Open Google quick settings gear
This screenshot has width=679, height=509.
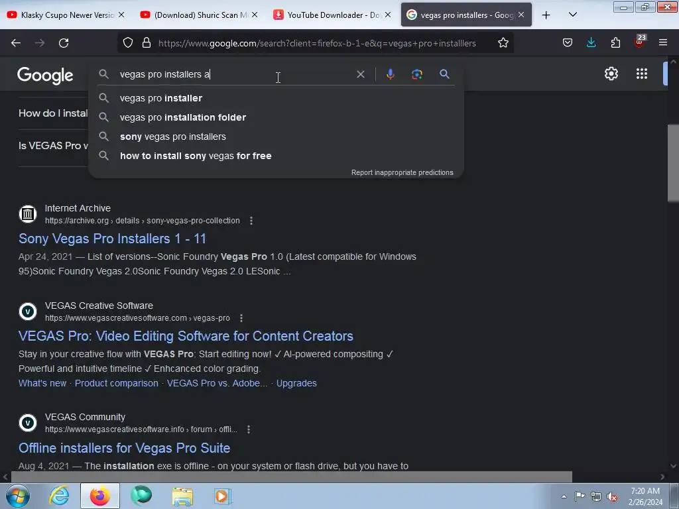[611, 74]
